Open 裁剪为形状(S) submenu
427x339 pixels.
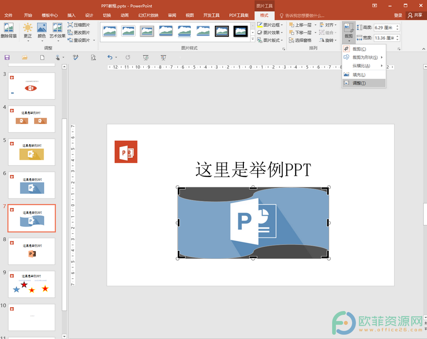(x=364, y=57)
